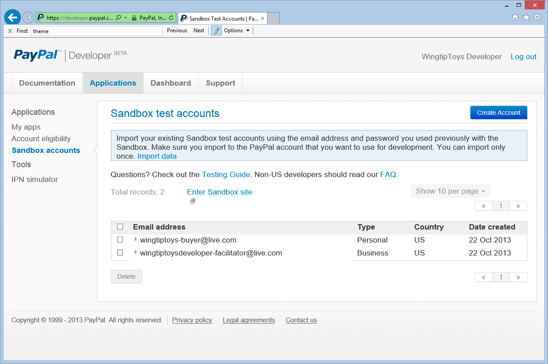Click the Home icon in the browser toolbar
The image size is (548, 364).
point(515,17)
